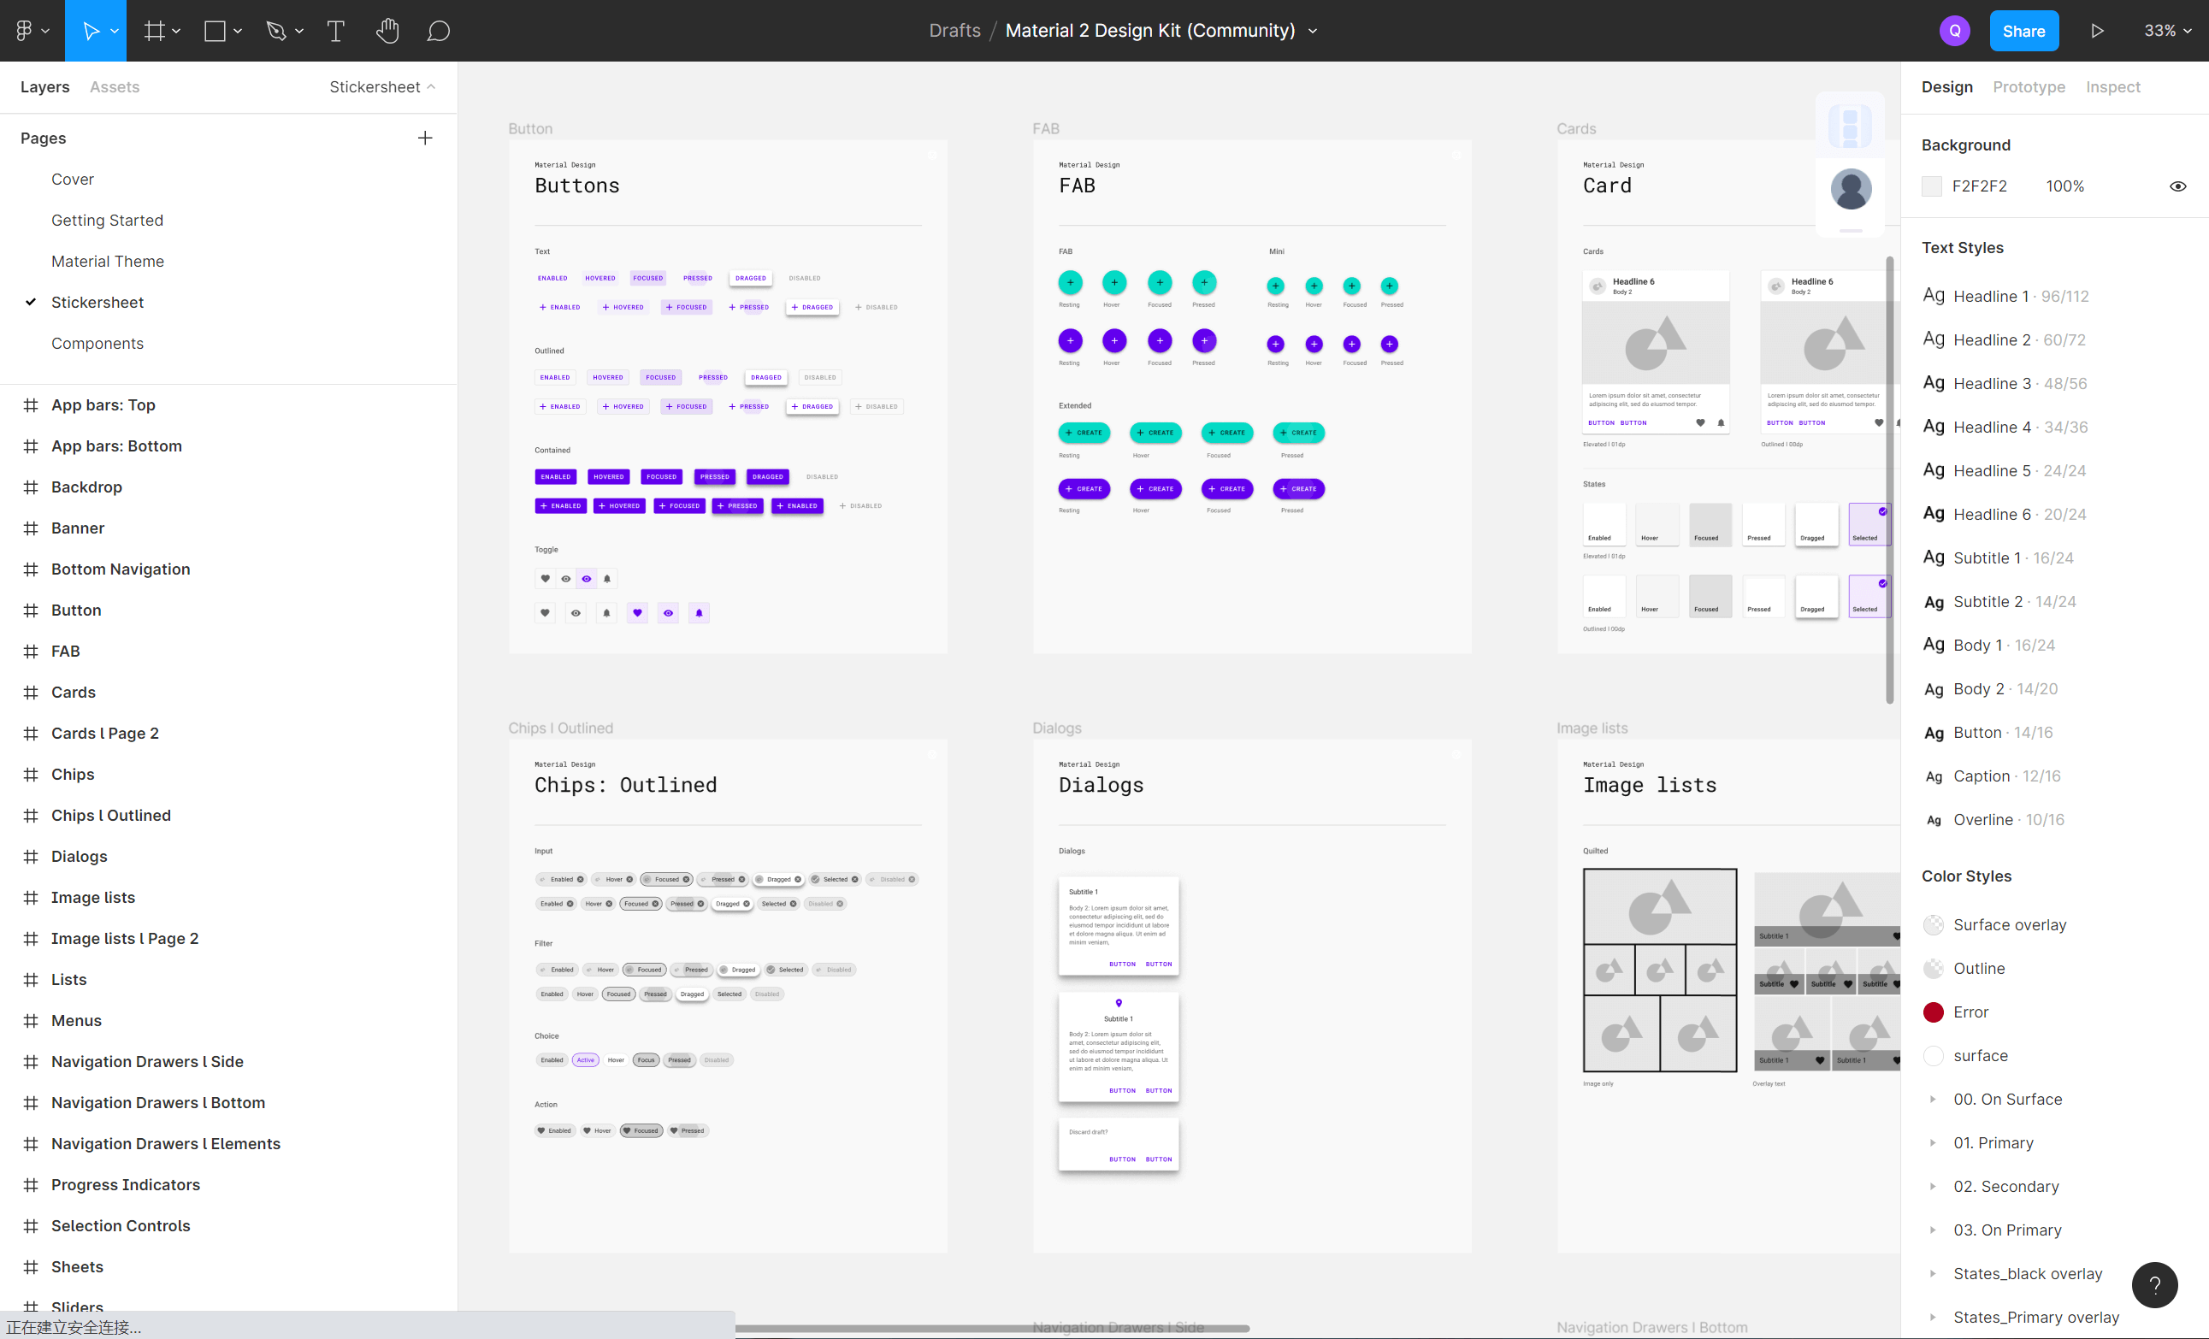Select the Frame tool in toolbar
This screenshot has height=1339, width=2209.
pyautogui.click(x=153, y=30)
